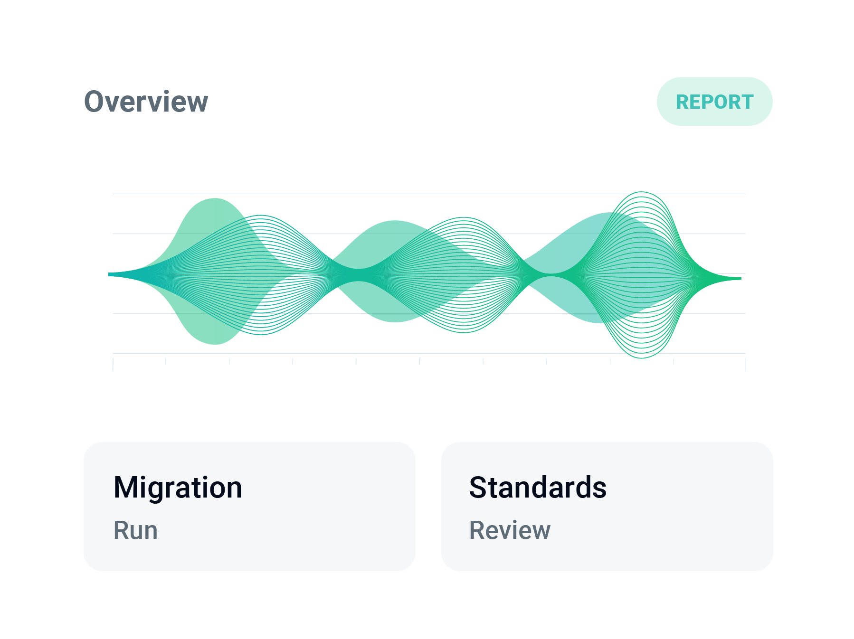The height and width of the screenshot is (639, 854).
Task: Click the Standards title text
Action: [538, 488]
